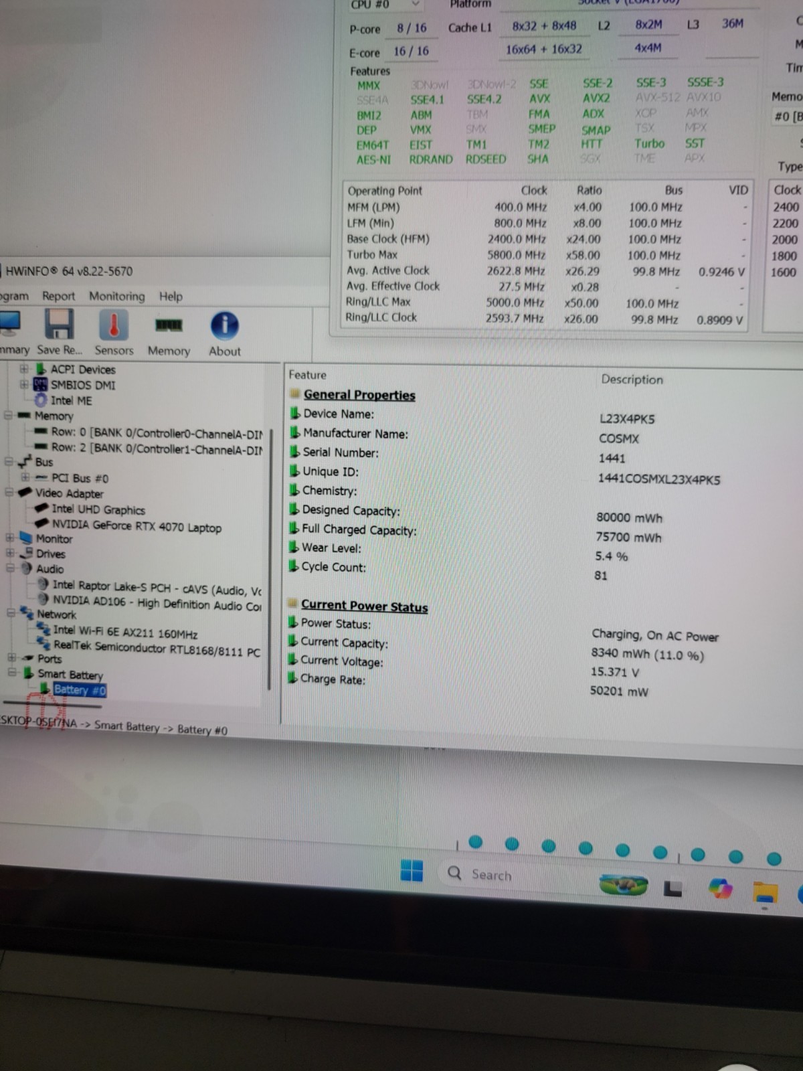The height and width of the screenshot is (1071, 803).
Task: Click the AVX2 feature label in CPU window
Action: click(596, 98)
